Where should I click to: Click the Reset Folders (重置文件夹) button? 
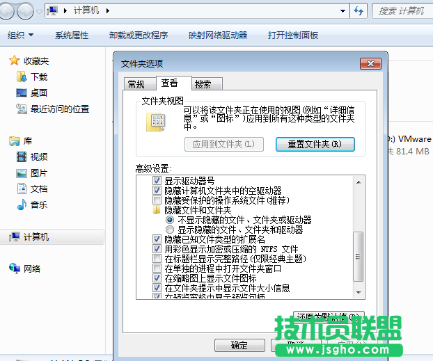pos(311,144)
